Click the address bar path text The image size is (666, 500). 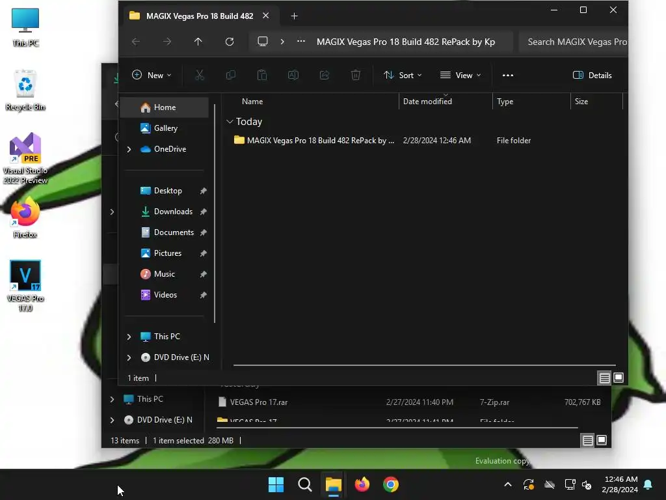pos(406,42)
